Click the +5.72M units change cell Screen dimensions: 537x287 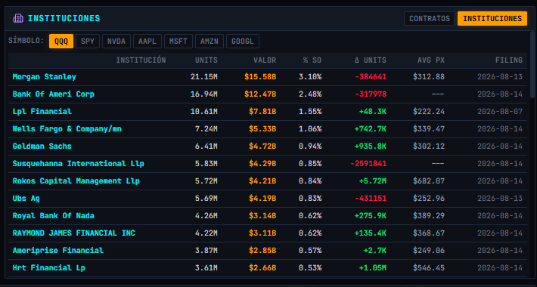(373, 181)
